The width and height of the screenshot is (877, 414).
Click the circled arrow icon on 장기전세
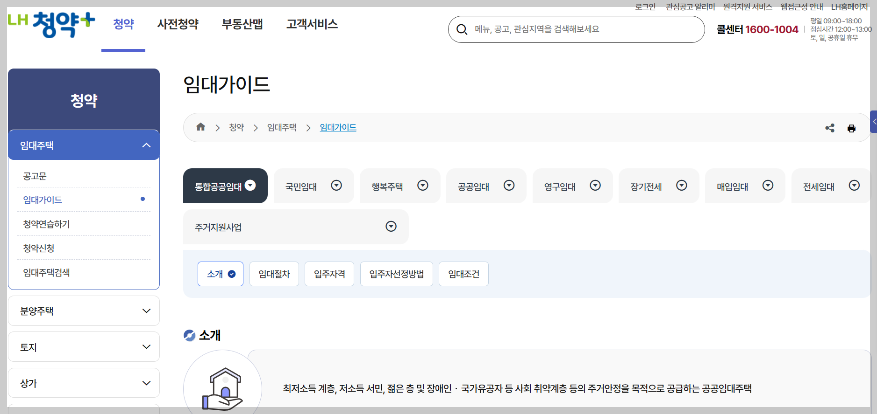682,186
